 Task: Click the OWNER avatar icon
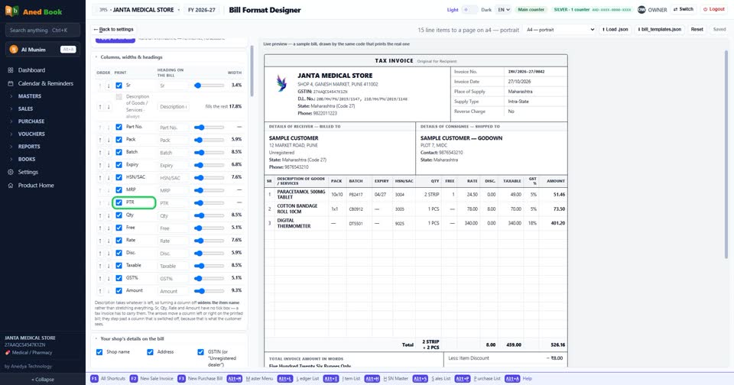(x=641, y=9)
